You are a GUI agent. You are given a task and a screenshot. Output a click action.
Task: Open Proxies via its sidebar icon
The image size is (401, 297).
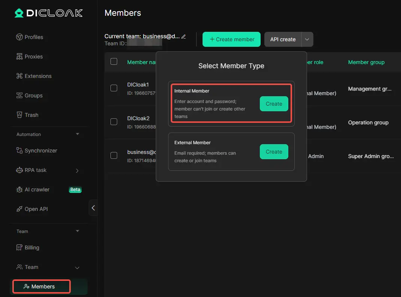[x=19, y=57]
